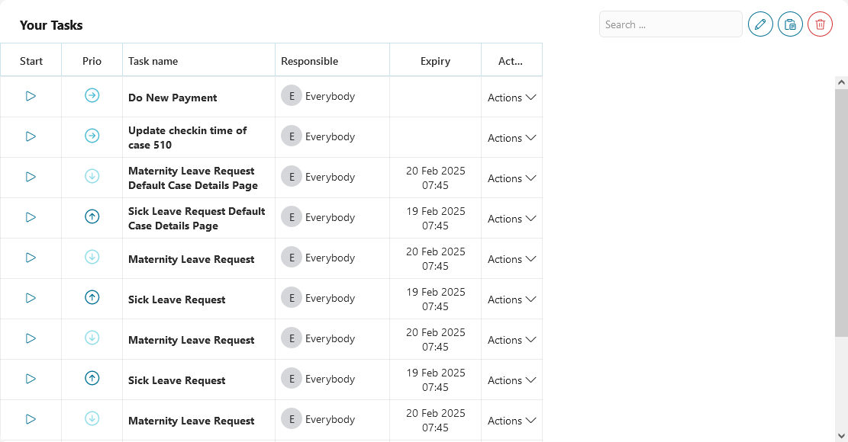The image size is (848, 442).
Task: Click low priority icon of Maternity Default Case Details row
Action: (x=92, y=176)
